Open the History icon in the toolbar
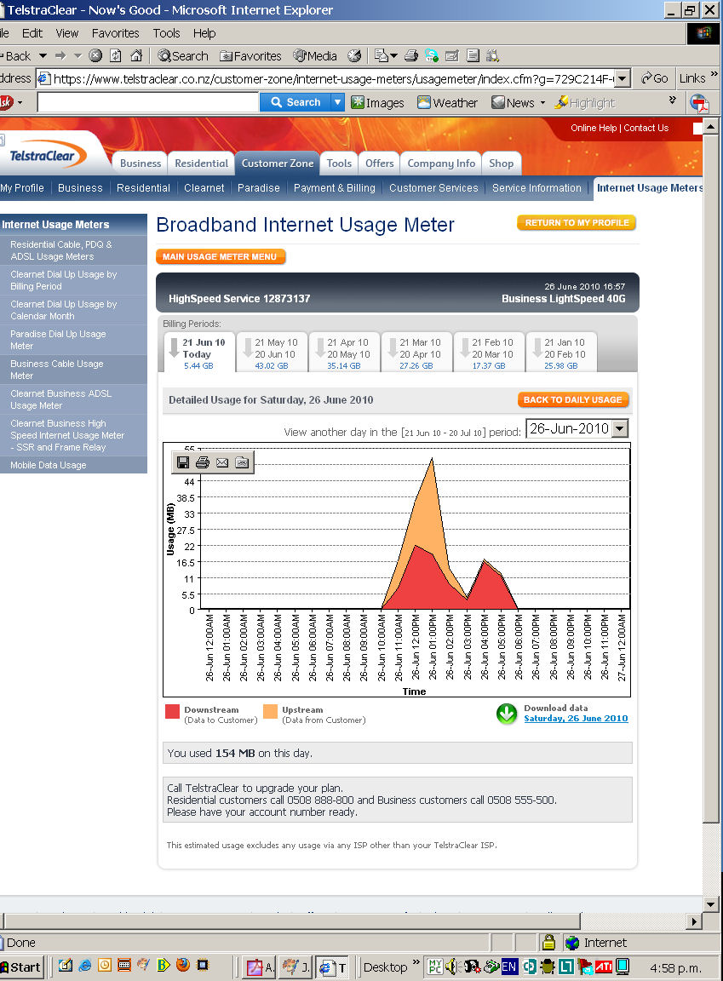Screen dimensions: 723x981 coord(354,55)
